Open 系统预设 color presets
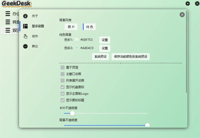 101,56
